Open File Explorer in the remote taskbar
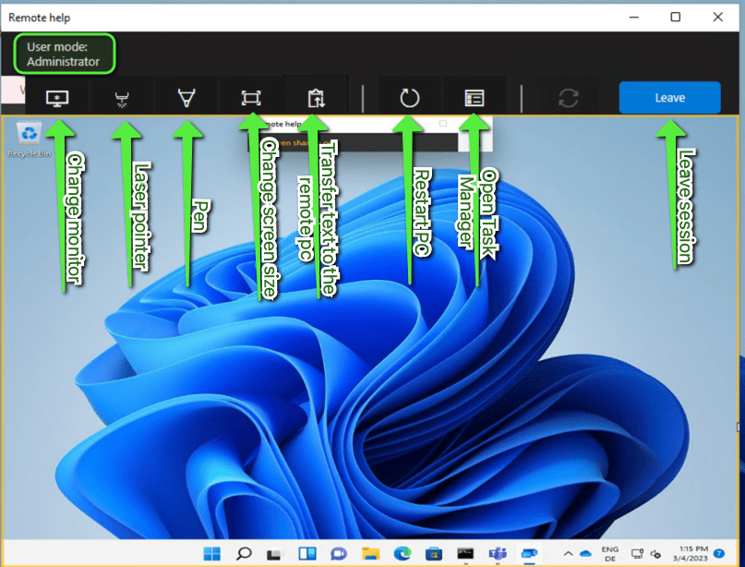 [x=370, y=553]
